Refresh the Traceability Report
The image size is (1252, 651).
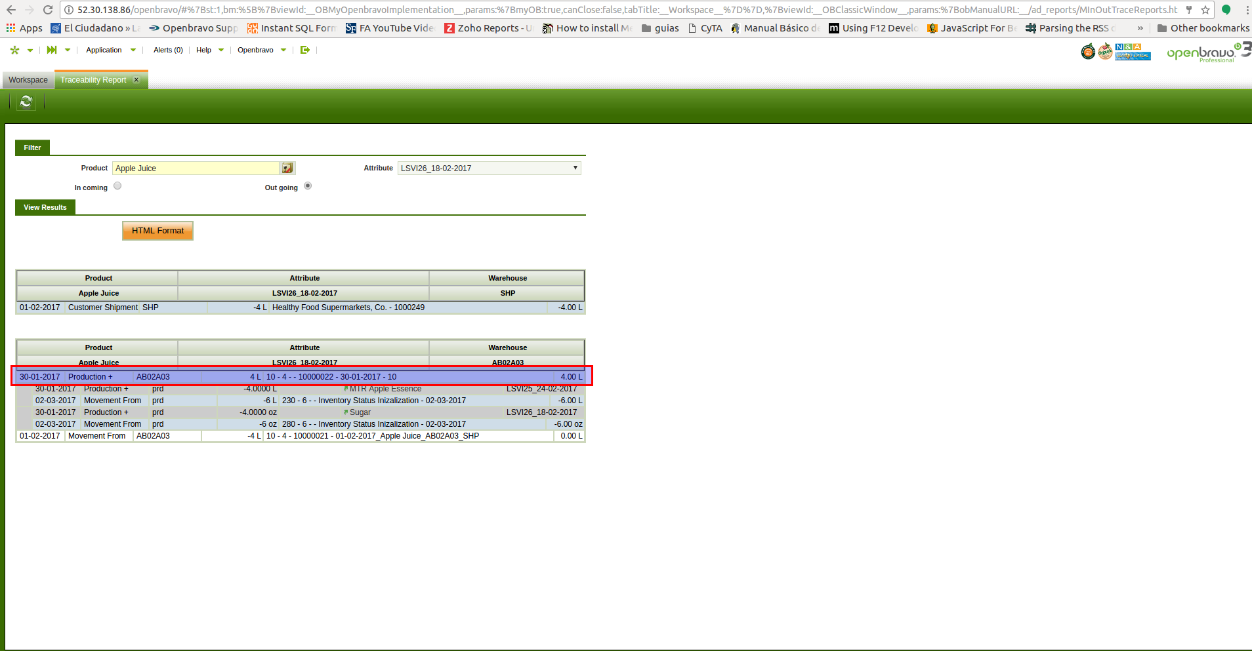click(26, 102)
